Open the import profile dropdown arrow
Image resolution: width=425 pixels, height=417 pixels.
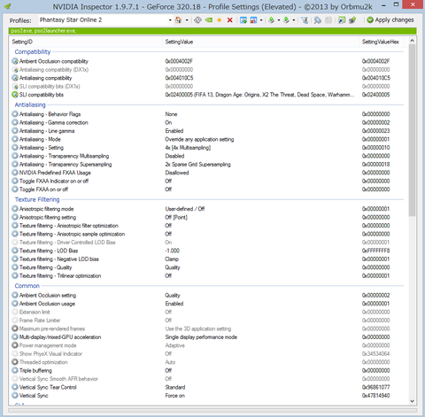coord(294,20)
